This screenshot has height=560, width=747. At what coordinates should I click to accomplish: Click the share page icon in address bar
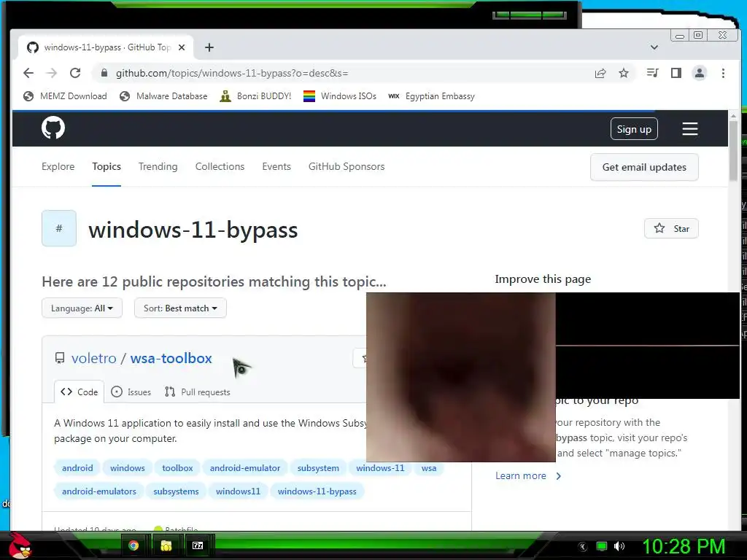pos(600,73)
